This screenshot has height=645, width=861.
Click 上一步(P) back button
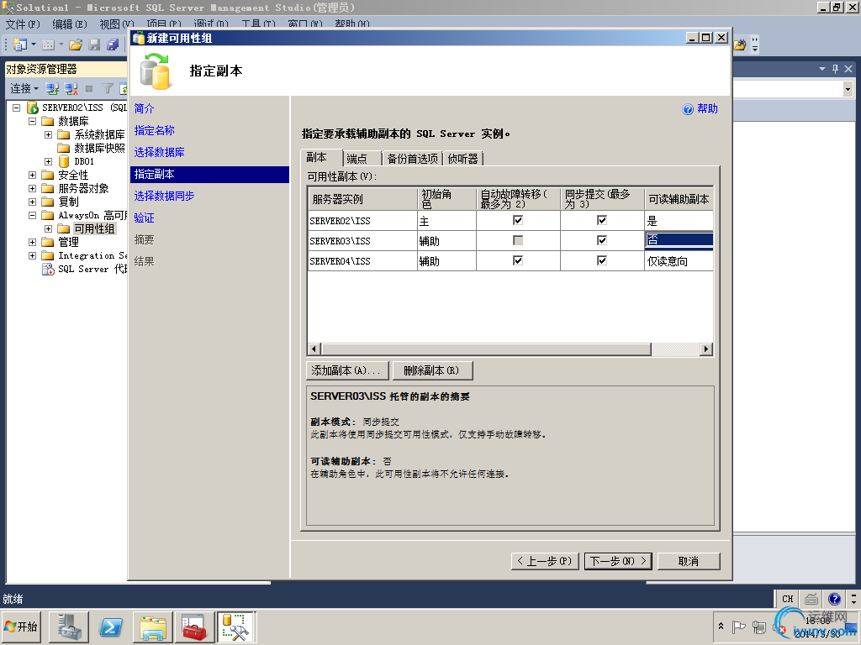pos(545,561)
